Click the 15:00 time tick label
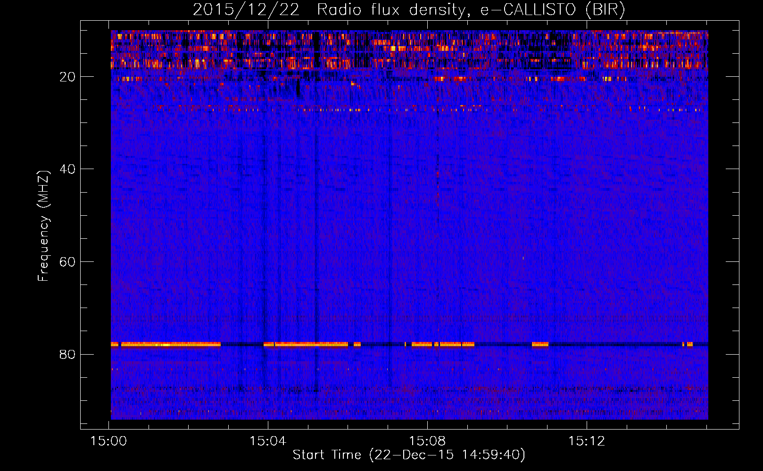 pos(109,441)
